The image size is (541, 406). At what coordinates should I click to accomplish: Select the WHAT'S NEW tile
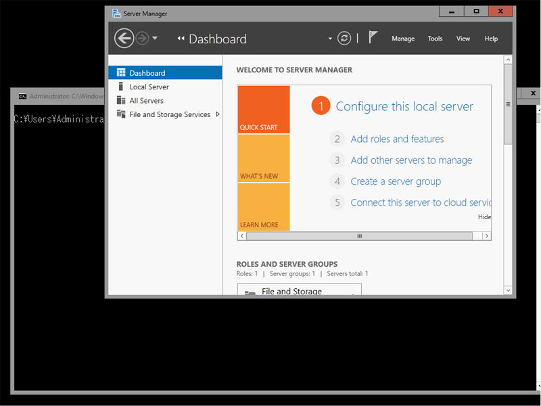[x=264, y=158]
